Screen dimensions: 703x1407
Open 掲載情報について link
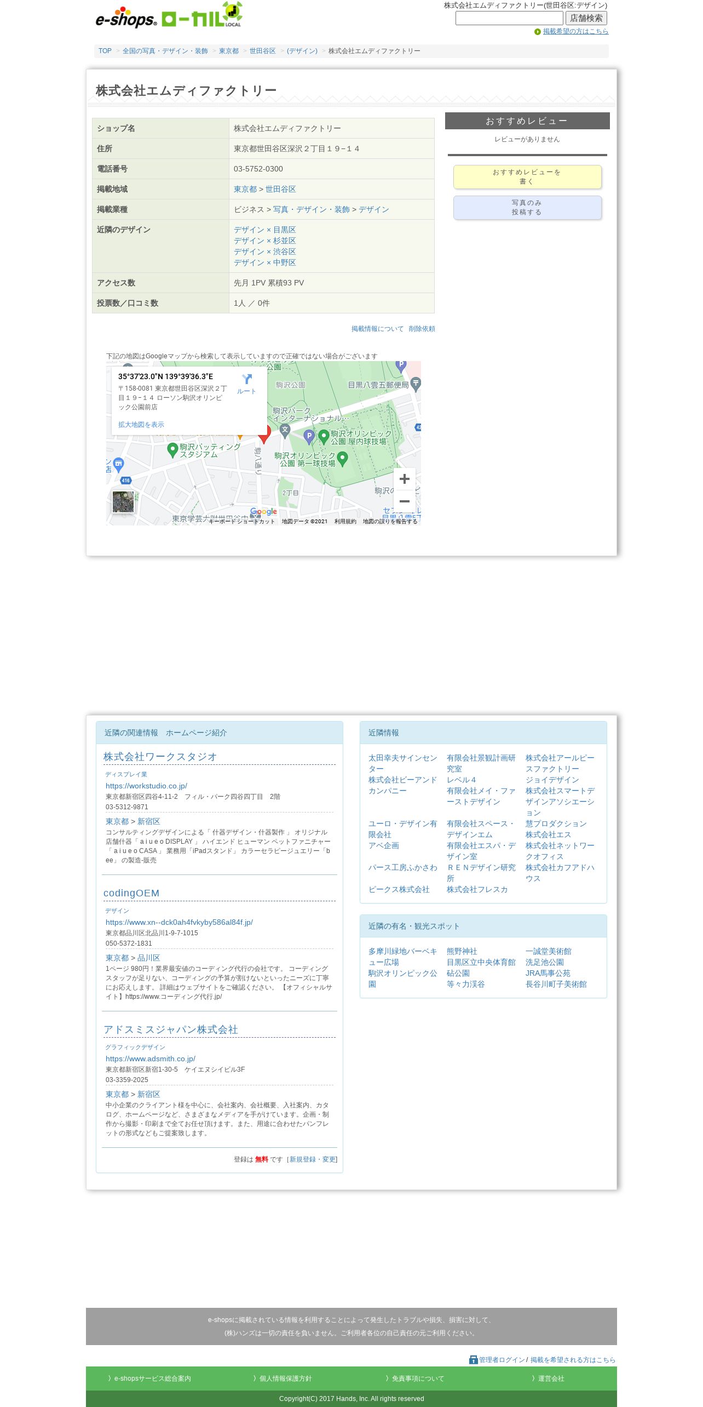377,329
